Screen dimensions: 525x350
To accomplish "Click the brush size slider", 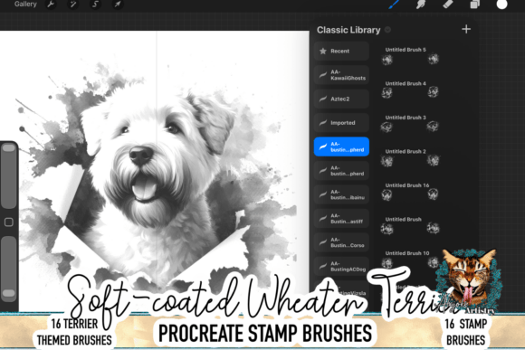I will tap(9, 176).
